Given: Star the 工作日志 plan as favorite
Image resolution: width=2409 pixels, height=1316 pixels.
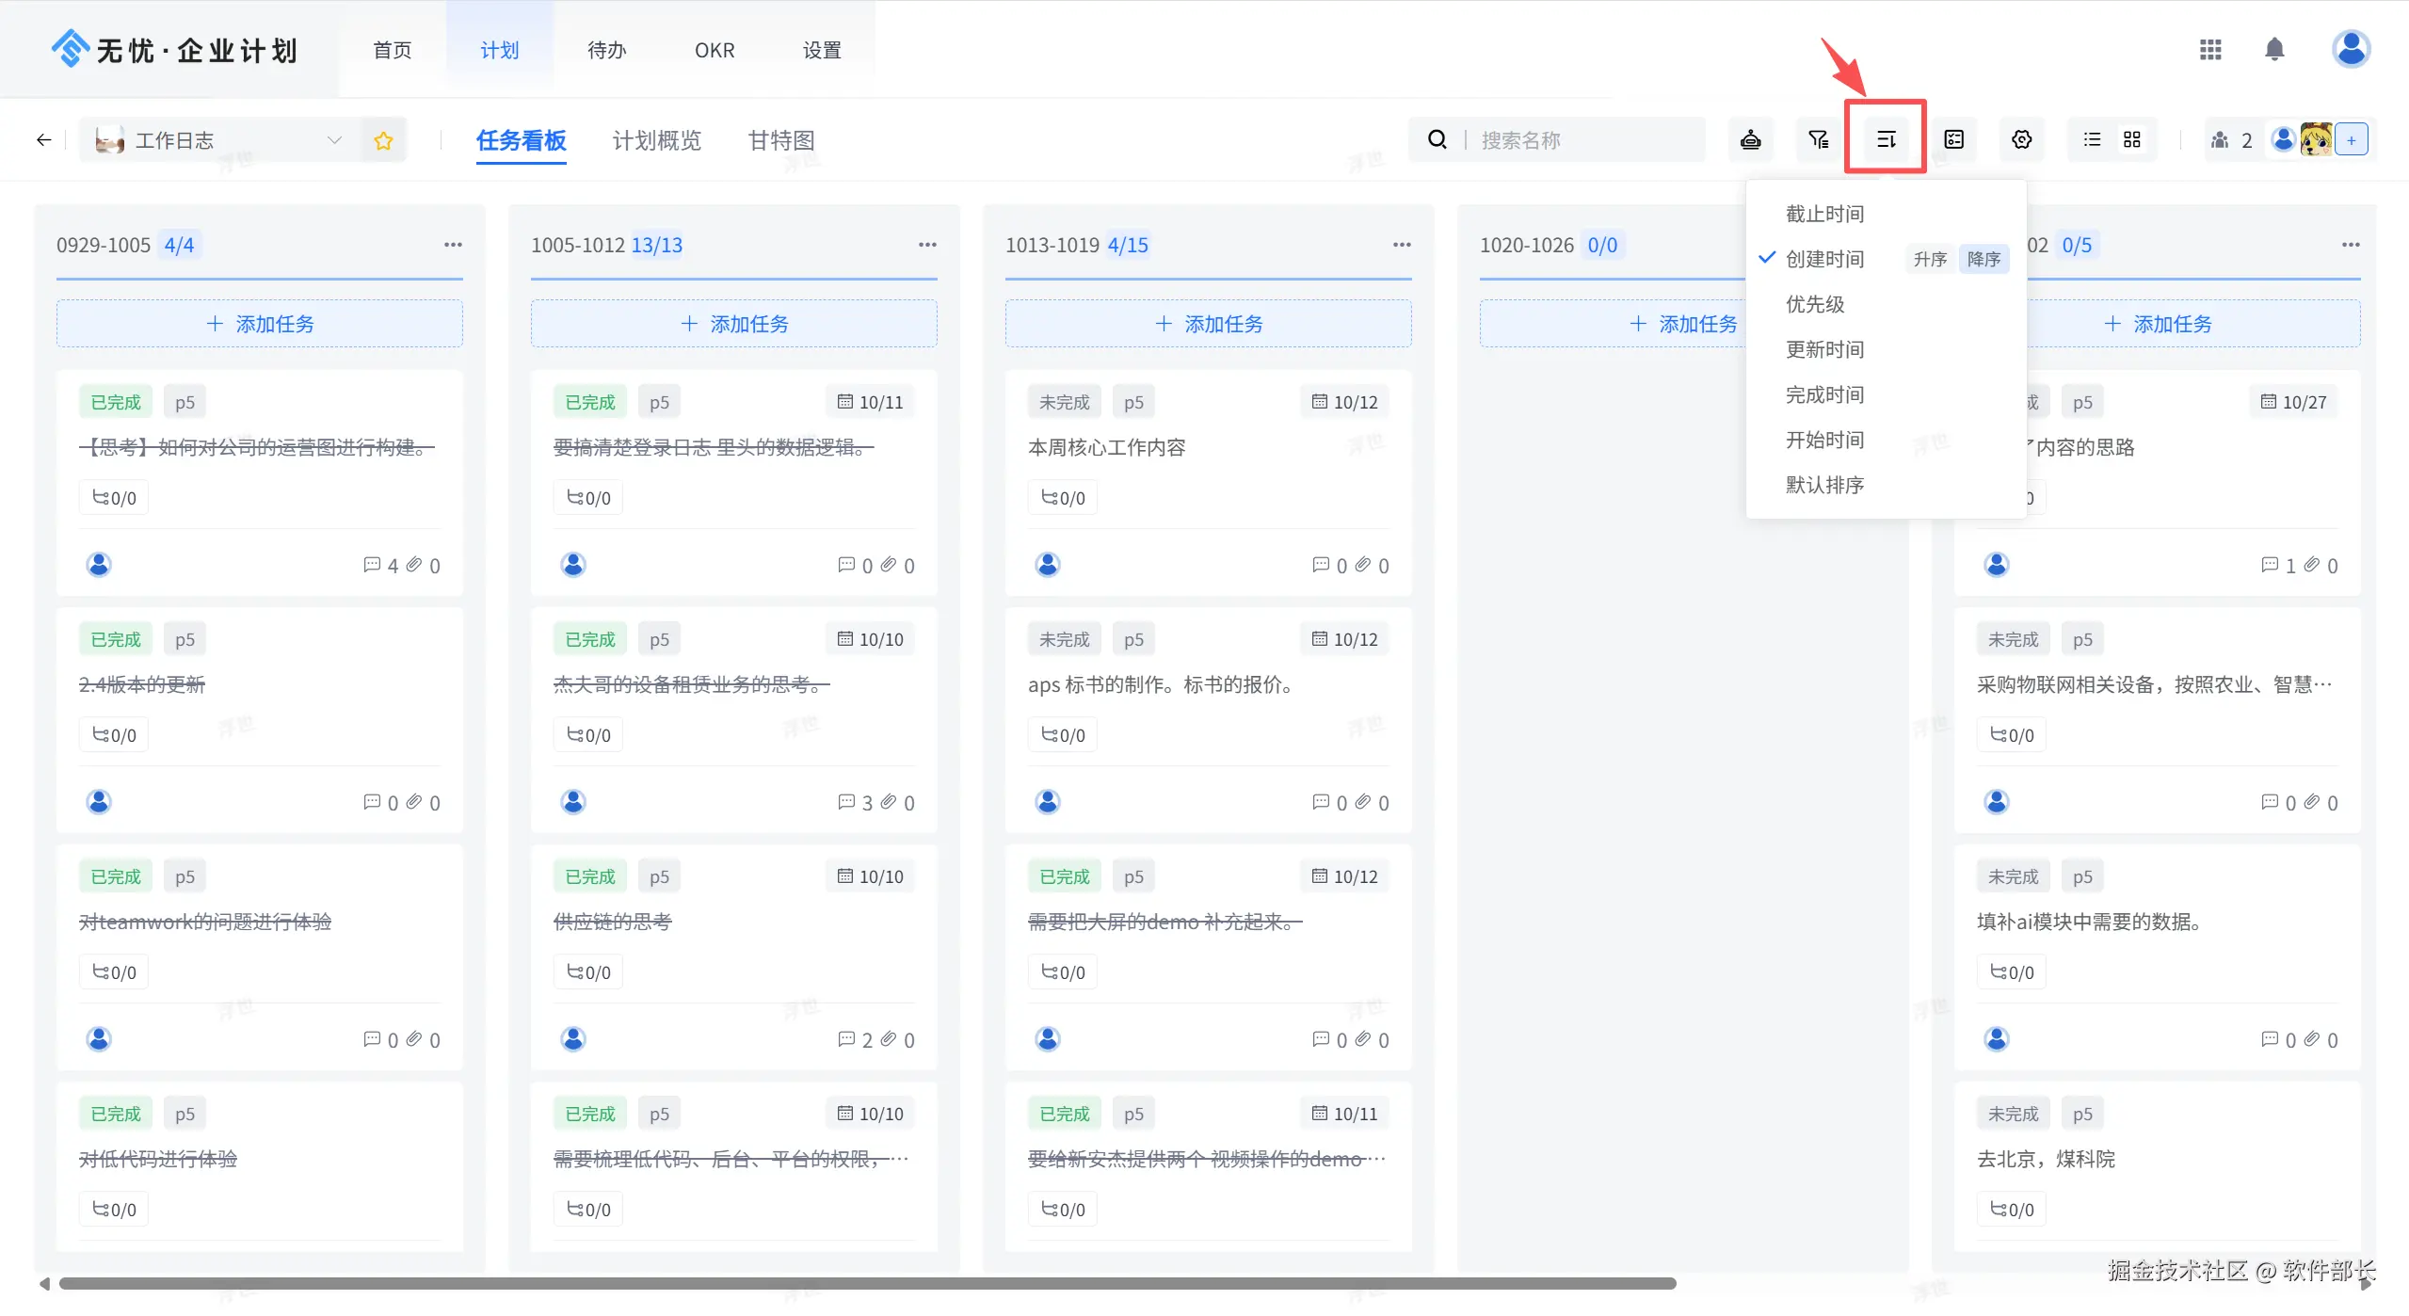Looking at the screenshot, I should [x=383, y=140].
